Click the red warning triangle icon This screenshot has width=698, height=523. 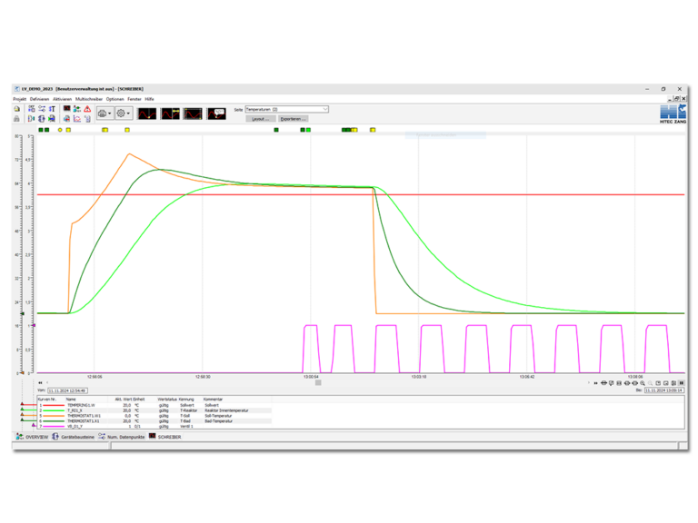[x=86, y=108]
